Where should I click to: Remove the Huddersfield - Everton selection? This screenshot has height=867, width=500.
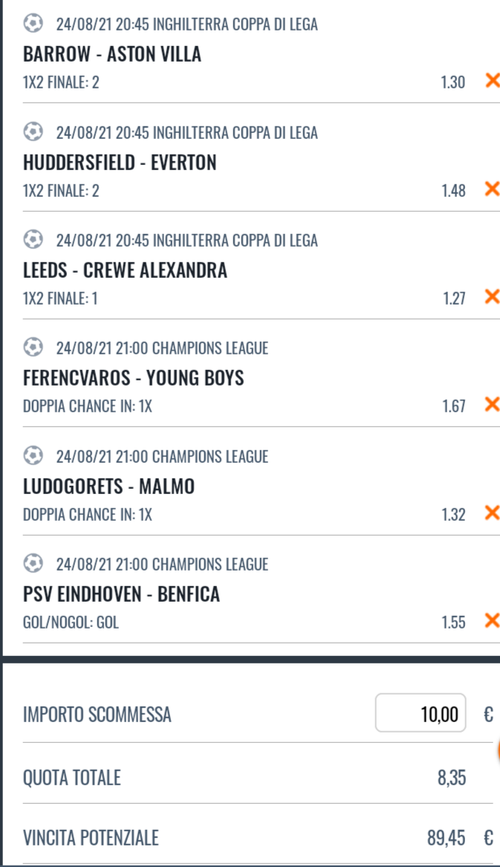pyautogui.click(x=491, y=189)
